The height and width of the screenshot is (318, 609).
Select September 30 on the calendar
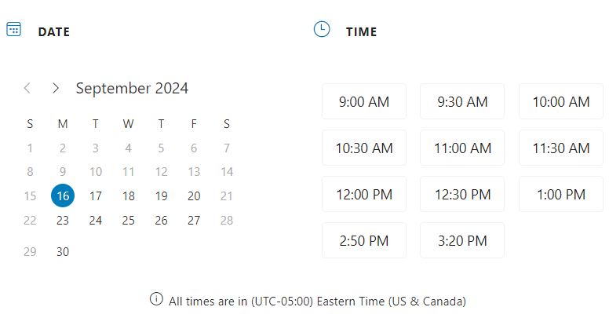coord(63,251)
